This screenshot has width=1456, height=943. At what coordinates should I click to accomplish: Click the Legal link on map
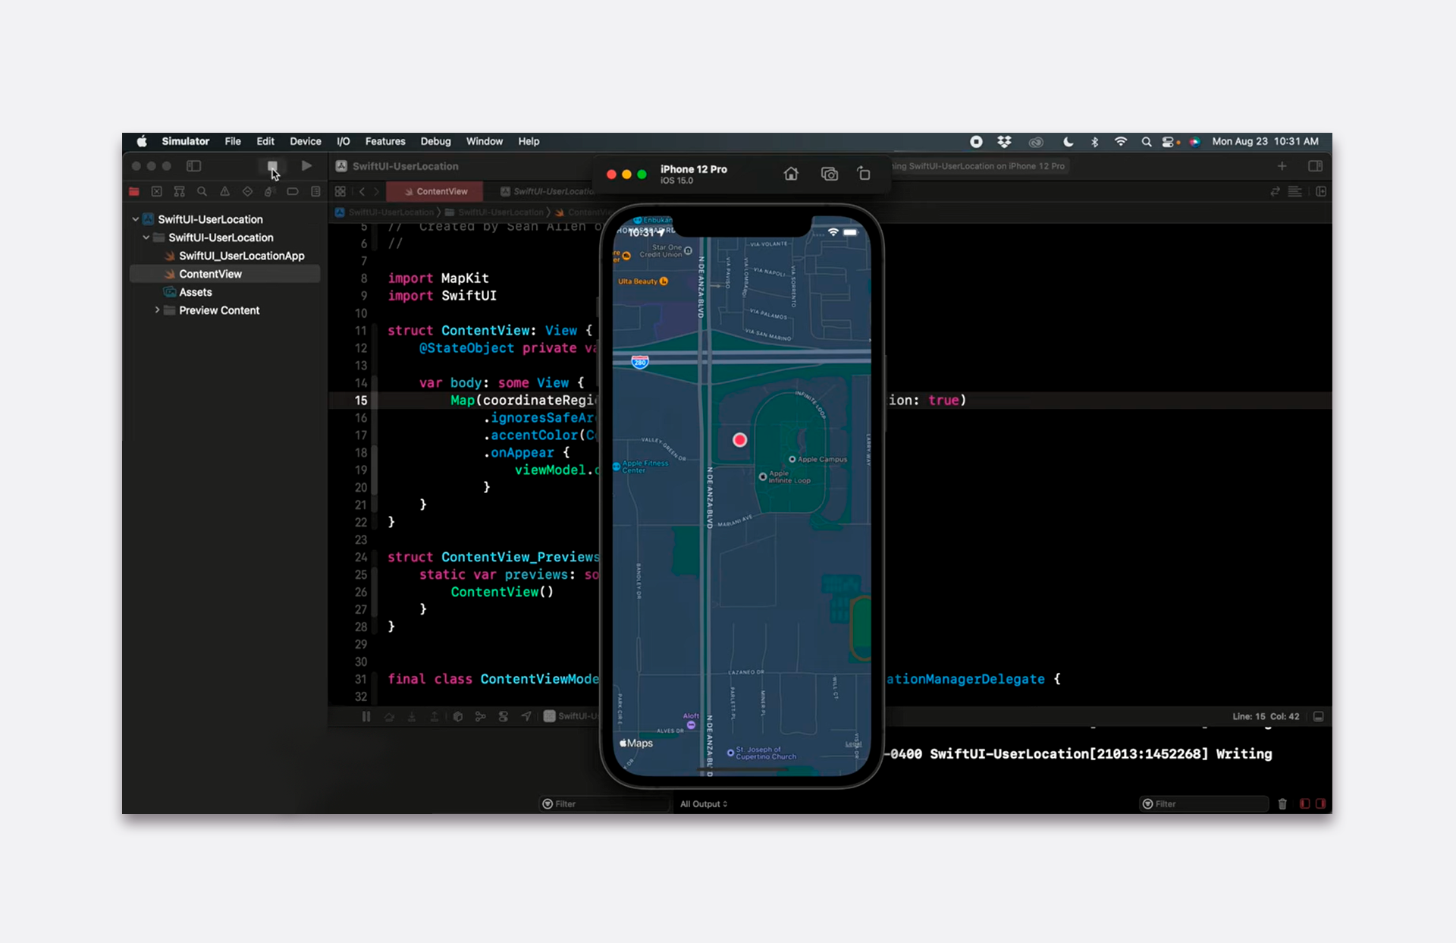coord(853,744)
